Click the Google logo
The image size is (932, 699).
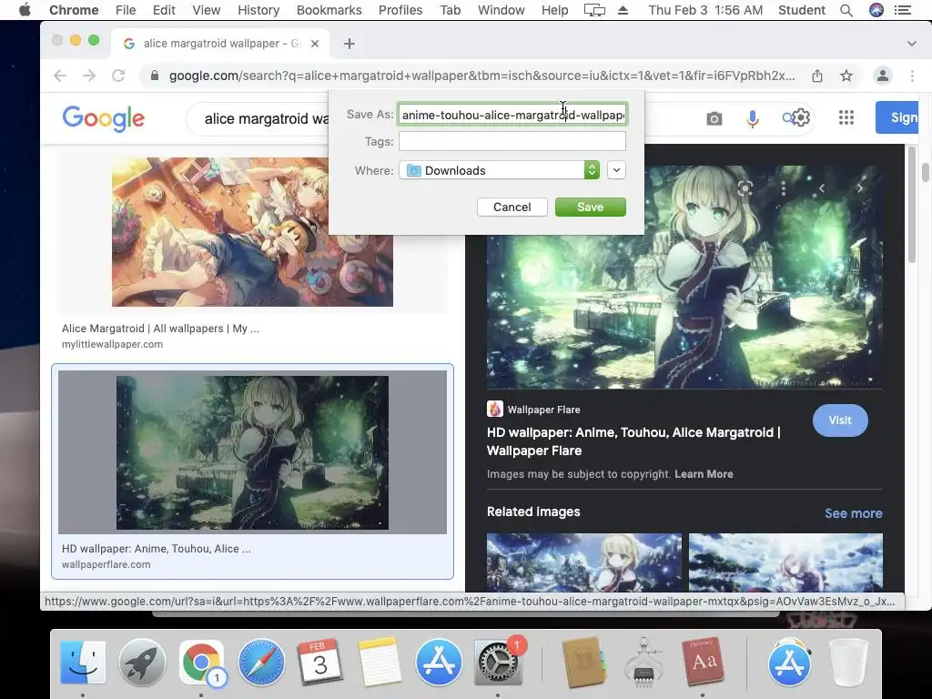point(104,118)
